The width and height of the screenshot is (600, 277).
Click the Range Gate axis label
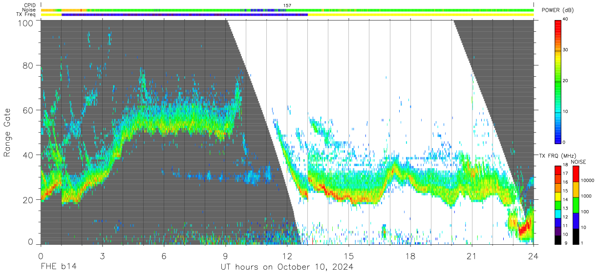[x=7, y=132]
